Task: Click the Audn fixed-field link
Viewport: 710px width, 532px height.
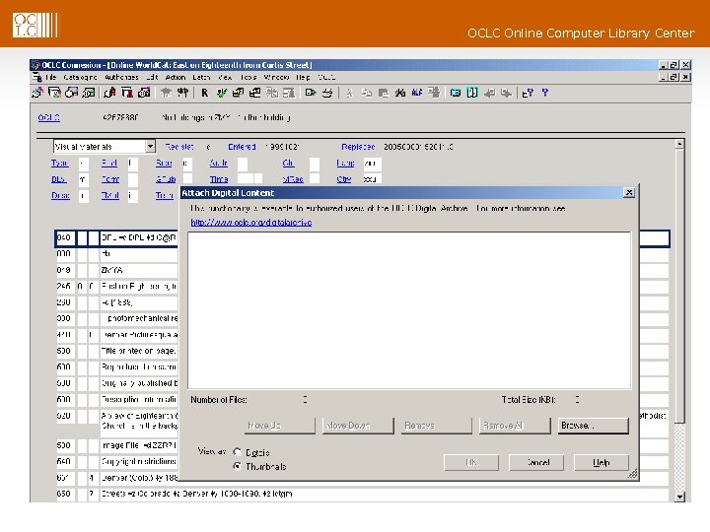Action: click(218, 163)
